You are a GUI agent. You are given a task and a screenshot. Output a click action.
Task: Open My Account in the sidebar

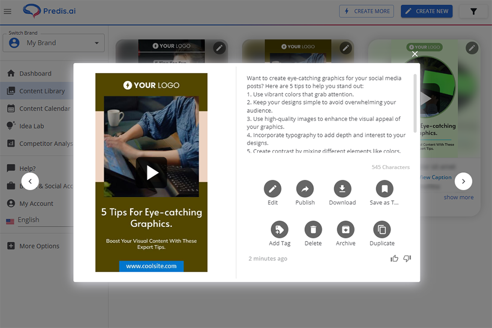pyautogui.click(x=37, y=203)
